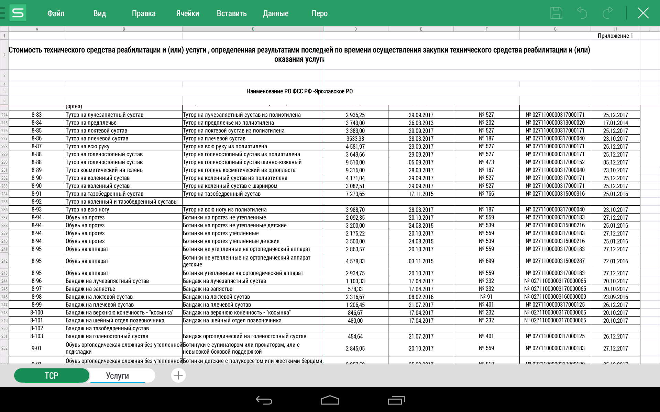Viewport: 660px width, 412px height.
Task: Select column A header
Action: (x=37, y=29)
